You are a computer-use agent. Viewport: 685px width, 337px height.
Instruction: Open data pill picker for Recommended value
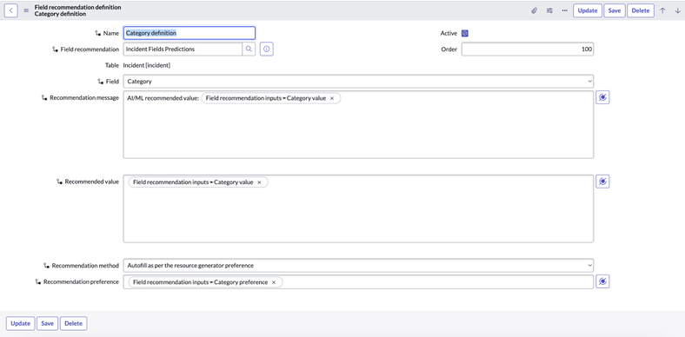(x=602, y=182)
